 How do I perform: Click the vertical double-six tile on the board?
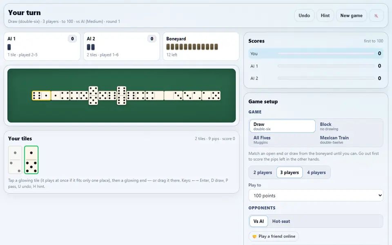122,96
